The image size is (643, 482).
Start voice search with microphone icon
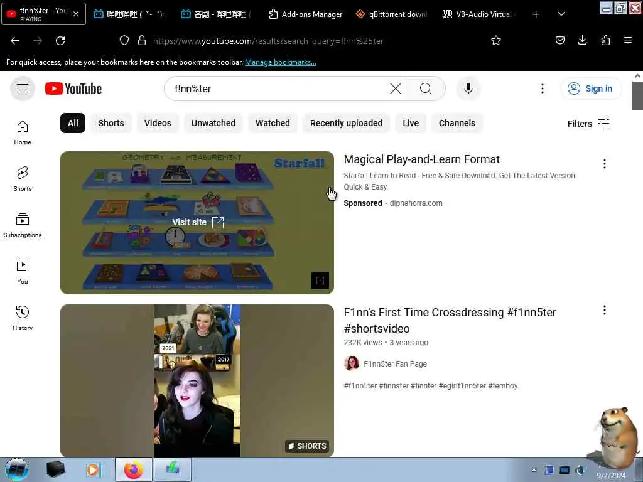coord(468,88)
